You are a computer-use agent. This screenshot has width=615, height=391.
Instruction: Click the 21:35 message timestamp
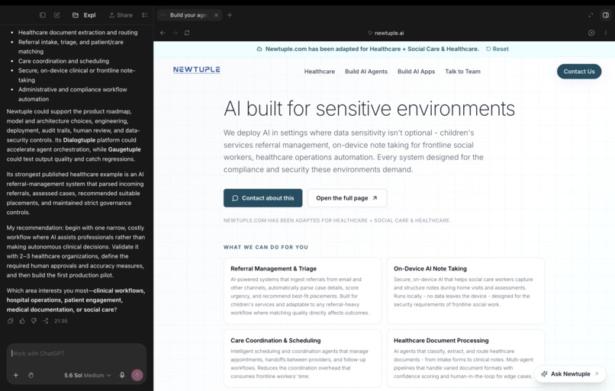(x=61, y=321)
